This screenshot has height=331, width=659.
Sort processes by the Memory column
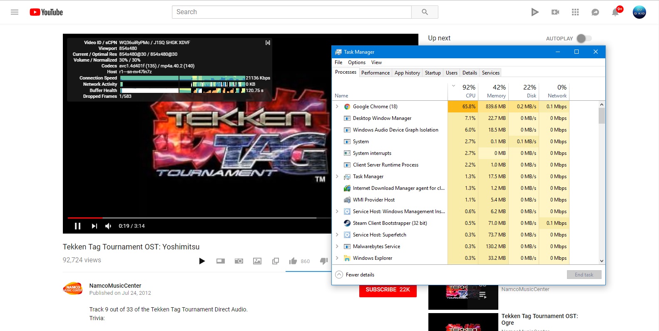[x=493, y=91]
